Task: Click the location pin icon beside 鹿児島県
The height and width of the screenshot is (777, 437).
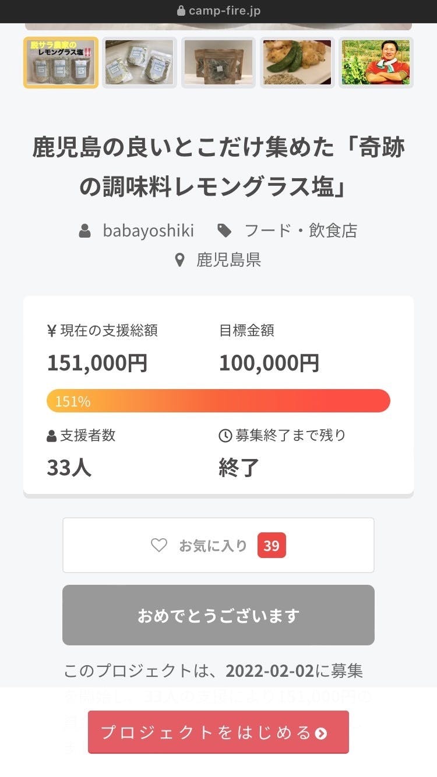Action: pos(180,260)
